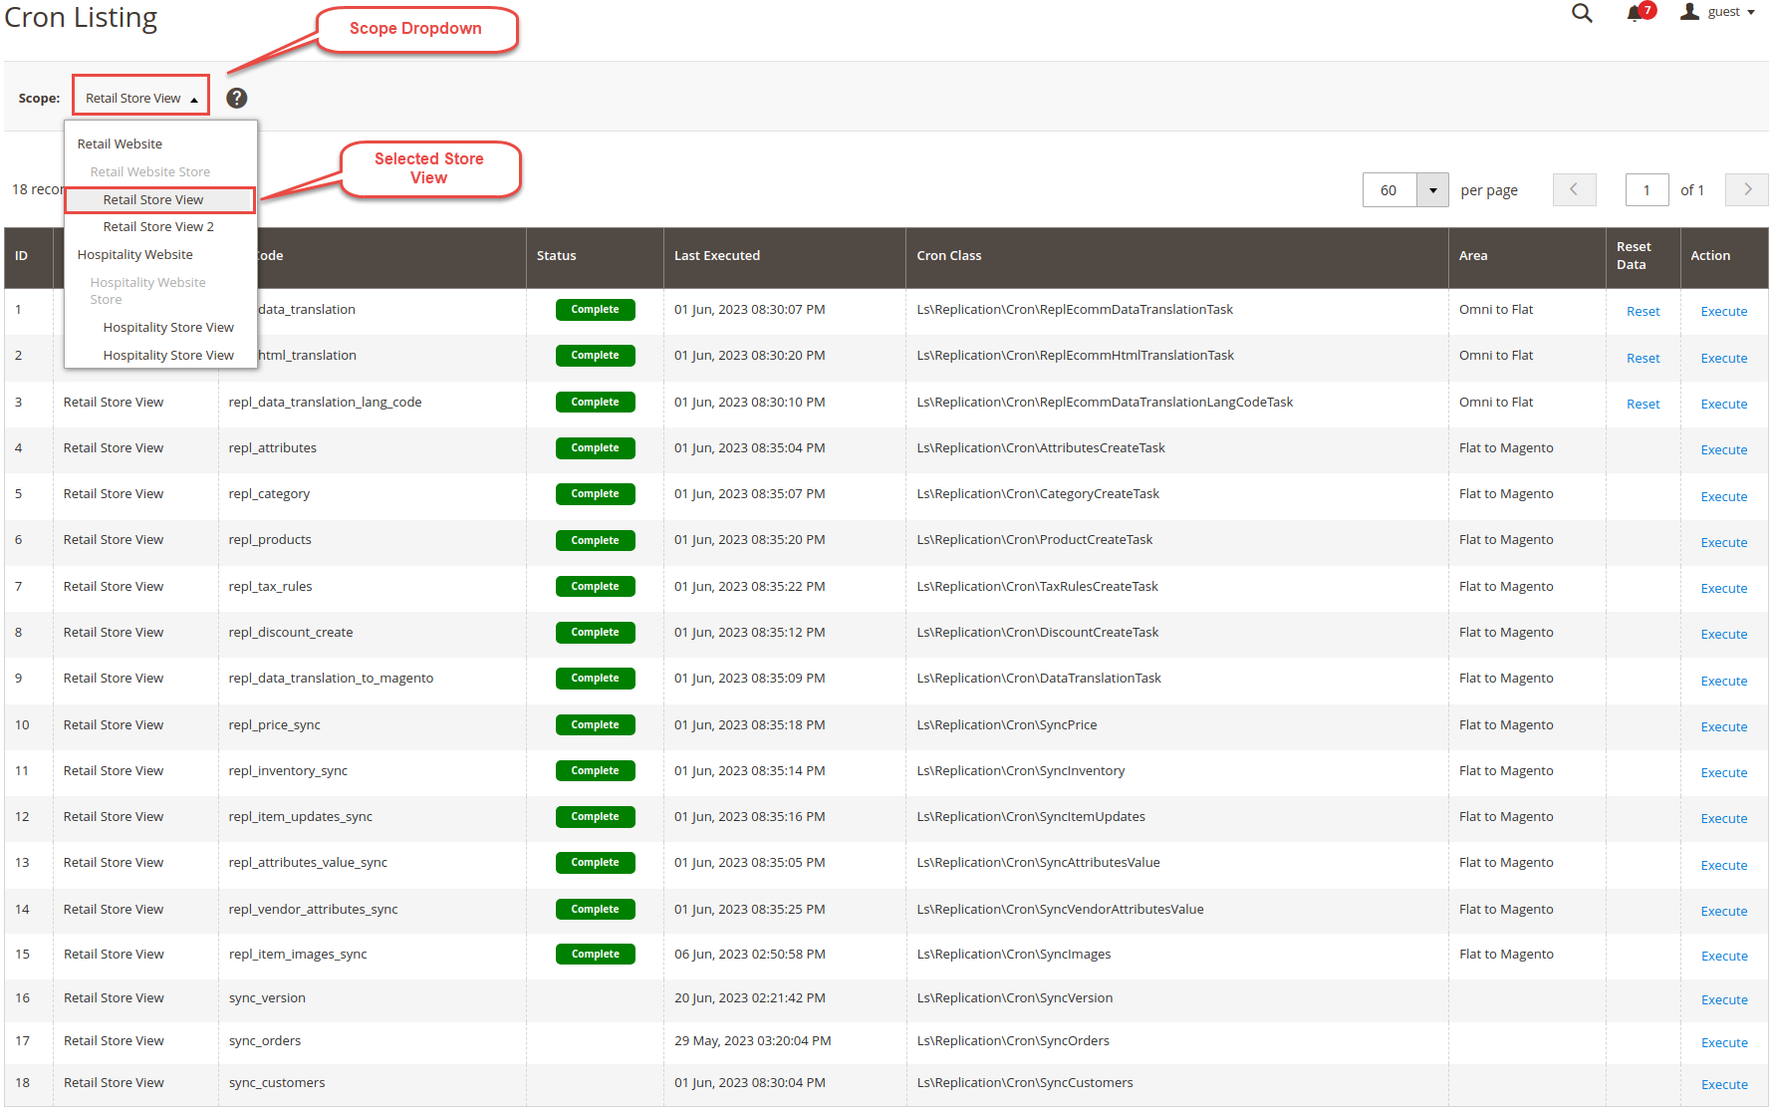Go to the next page arrow

pyautogui.click(x=1747, y=189)
